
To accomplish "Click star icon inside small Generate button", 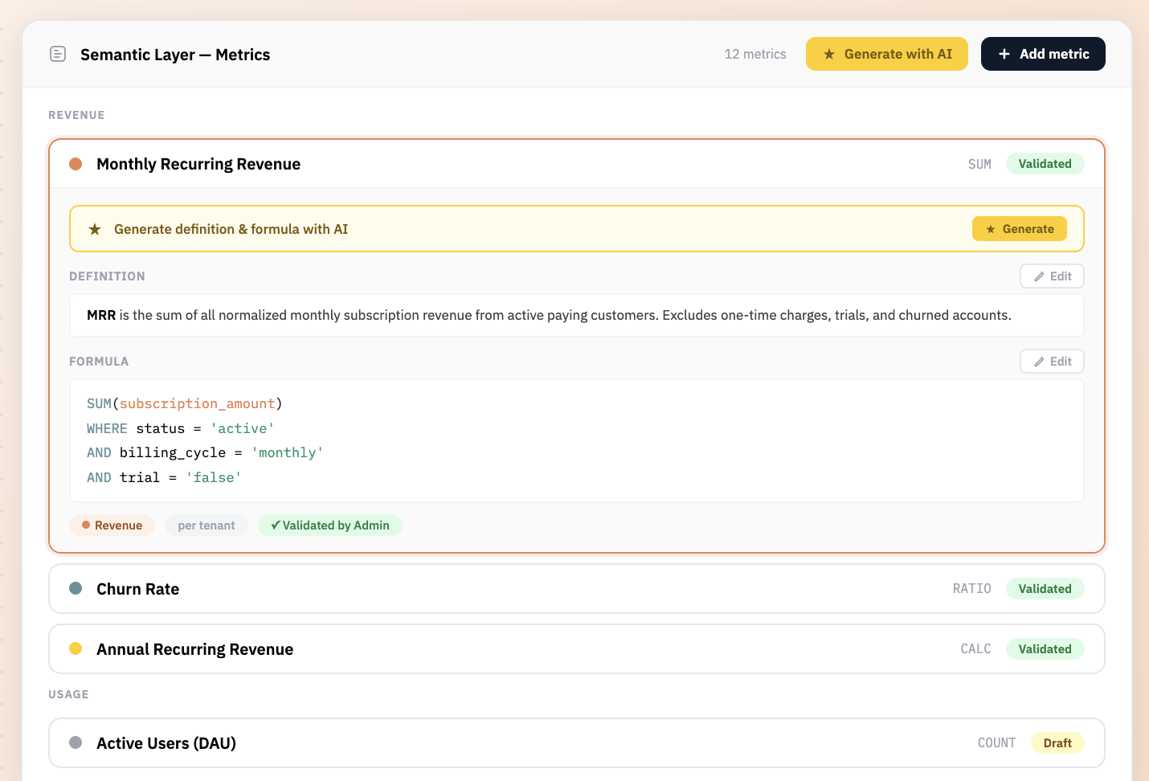I will [991, 229].
